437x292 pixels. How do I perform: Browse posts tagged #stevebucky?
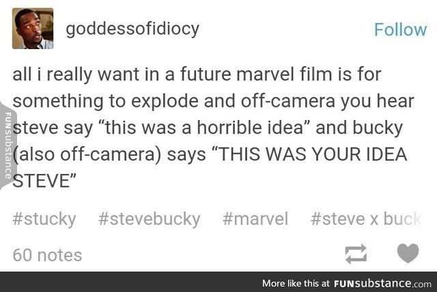pos(149,219)
